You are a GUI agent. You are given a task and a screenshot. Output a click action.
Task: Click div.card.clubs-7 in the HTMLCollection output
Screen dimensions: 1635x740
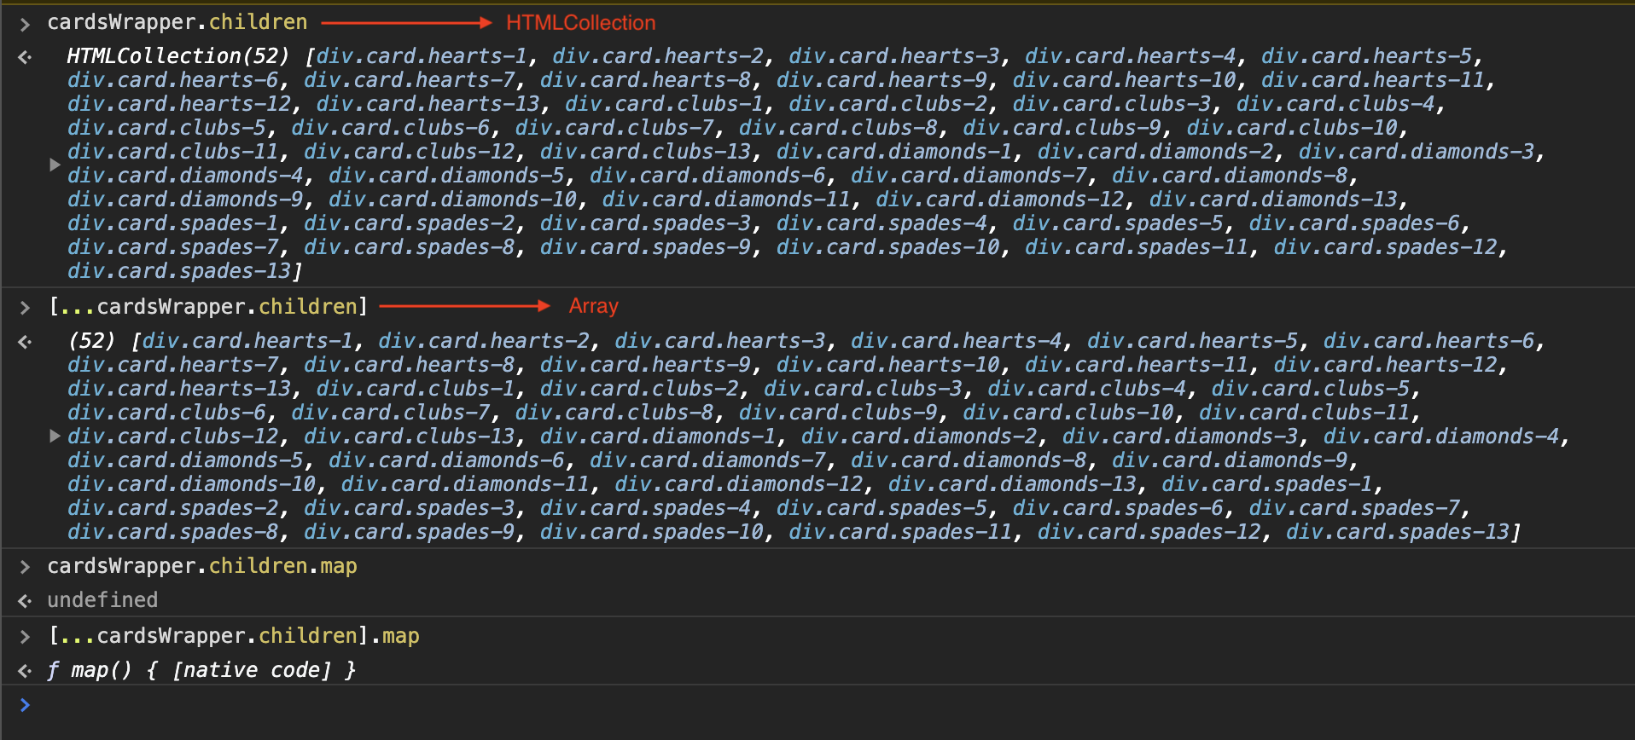point(614,128)
